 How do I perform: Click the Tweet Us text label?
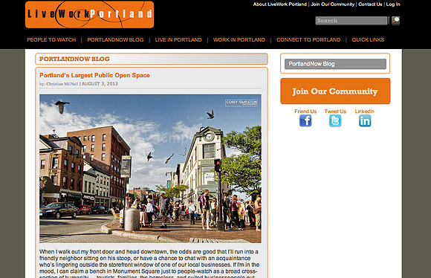pos(335,111)
